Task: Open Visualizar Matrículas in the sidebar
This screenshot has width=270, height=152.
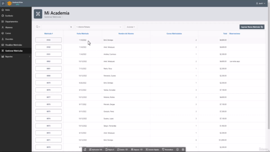Action: click(x=16, y=45)
